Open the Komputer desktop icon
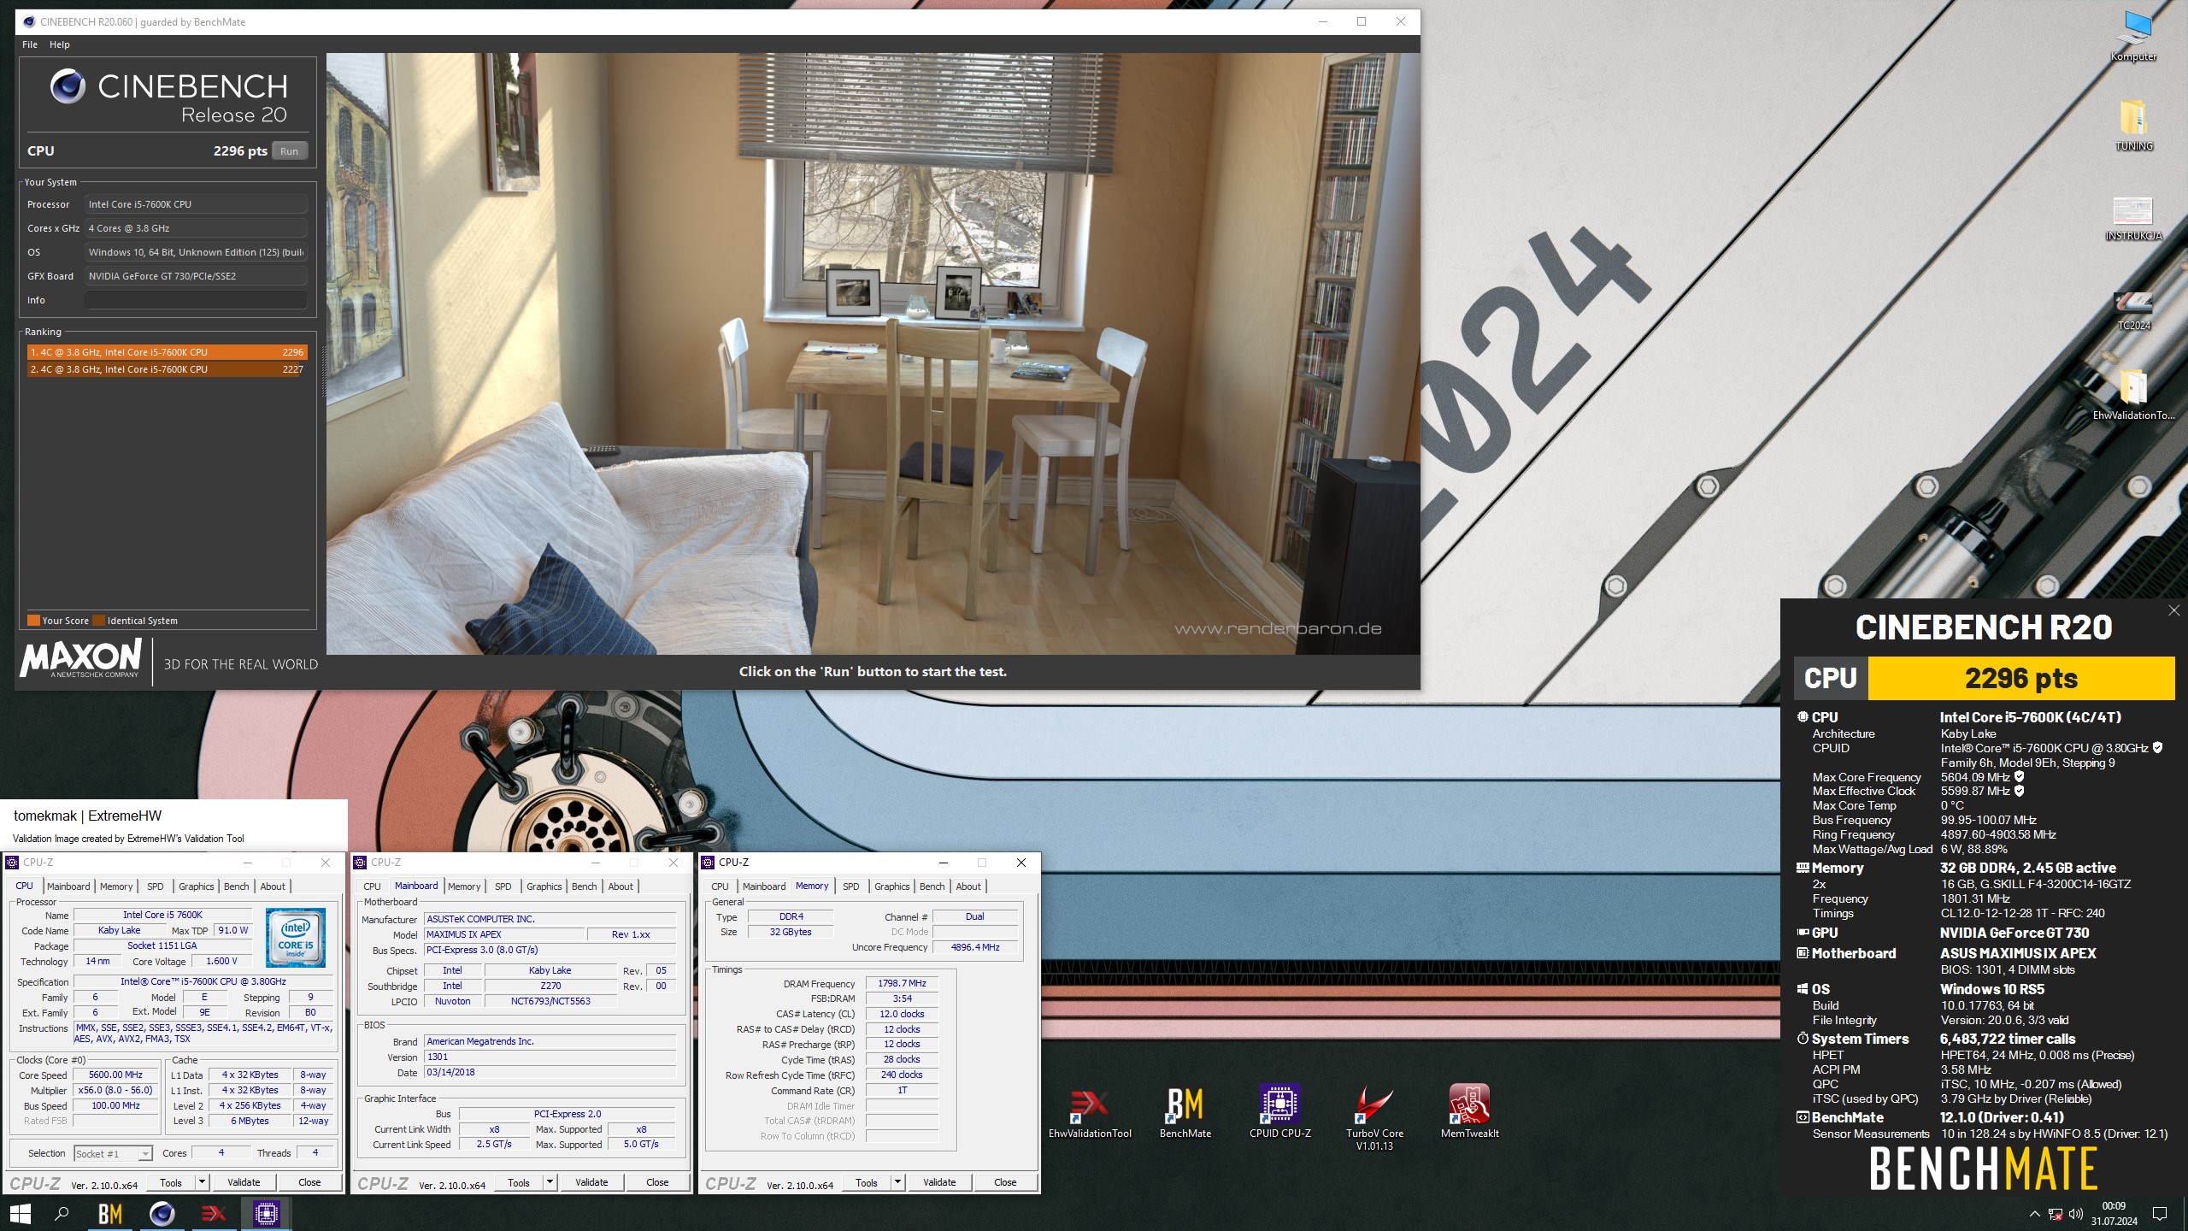The width and height of the screenshot is (2188, 1231). pos(2133,36)
